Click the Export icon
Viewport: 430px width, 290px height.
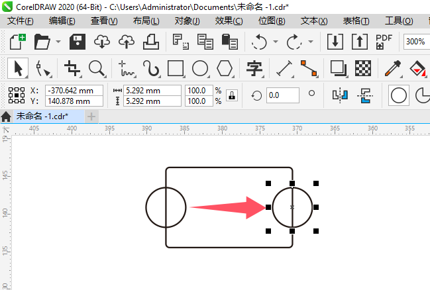click(x=360, y=42)
